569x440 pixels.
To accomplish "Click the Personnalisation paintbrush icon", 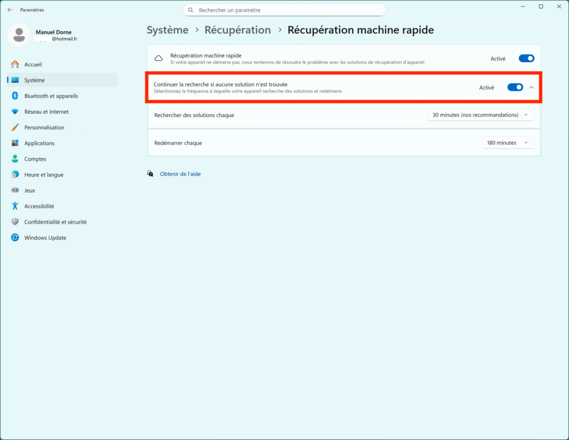I will click(x=15, y=128).
